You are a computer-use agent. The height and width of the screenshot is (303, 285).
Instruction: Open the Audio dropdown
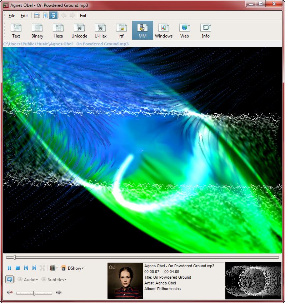27,280
